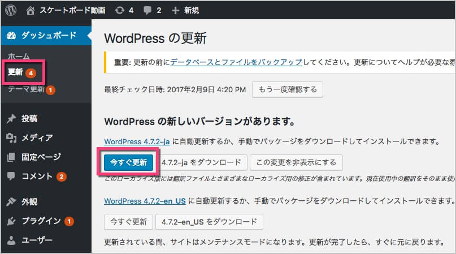This screenshot has height=254, width=456.
Task: Open 固定ページ menu label
Action: [41, 157]
